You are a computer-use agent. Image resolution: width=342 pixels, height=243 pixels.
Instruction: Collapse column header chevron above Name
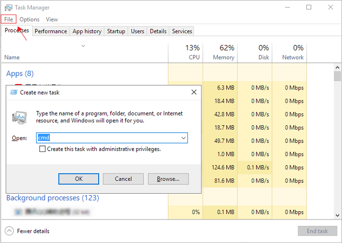pos(83,46)
